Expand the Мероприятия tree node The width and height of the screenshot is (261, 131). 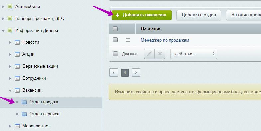pos(10,126)
